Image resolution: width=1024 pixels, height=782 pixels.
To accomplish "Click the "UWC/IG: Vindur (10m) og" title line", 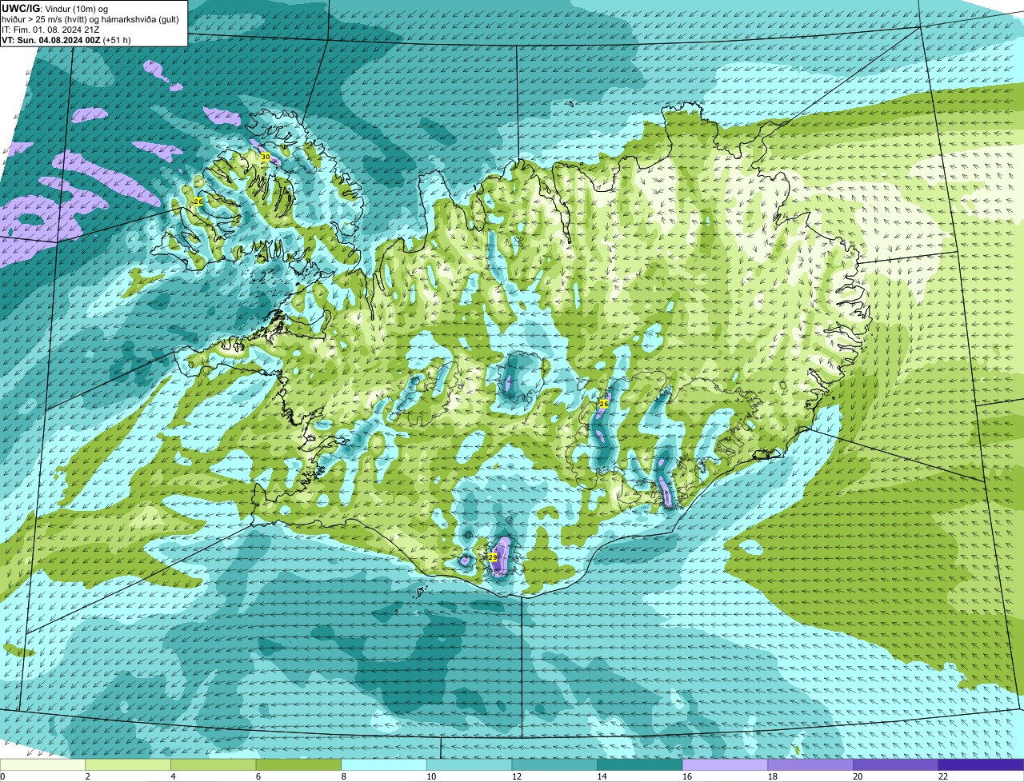I will [54, 8].
